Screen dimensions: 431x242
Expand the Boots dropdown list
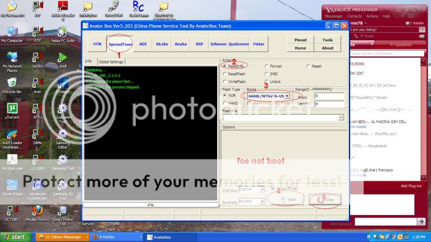tap(287, 96)
